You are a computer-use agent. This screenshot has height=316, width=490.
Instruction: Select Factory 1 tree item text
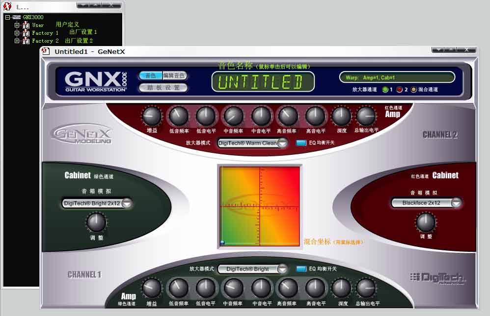(x=45, y=33)
